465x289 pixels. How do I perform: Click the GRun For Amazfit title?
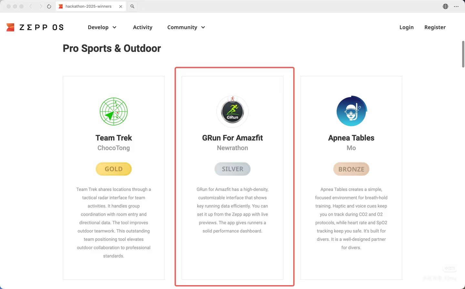click(232, 138)
